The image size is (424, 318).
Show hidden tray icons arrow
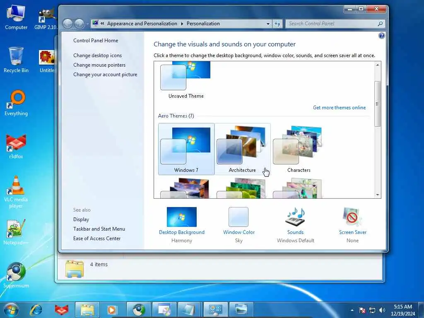click(x=352, y=310)
